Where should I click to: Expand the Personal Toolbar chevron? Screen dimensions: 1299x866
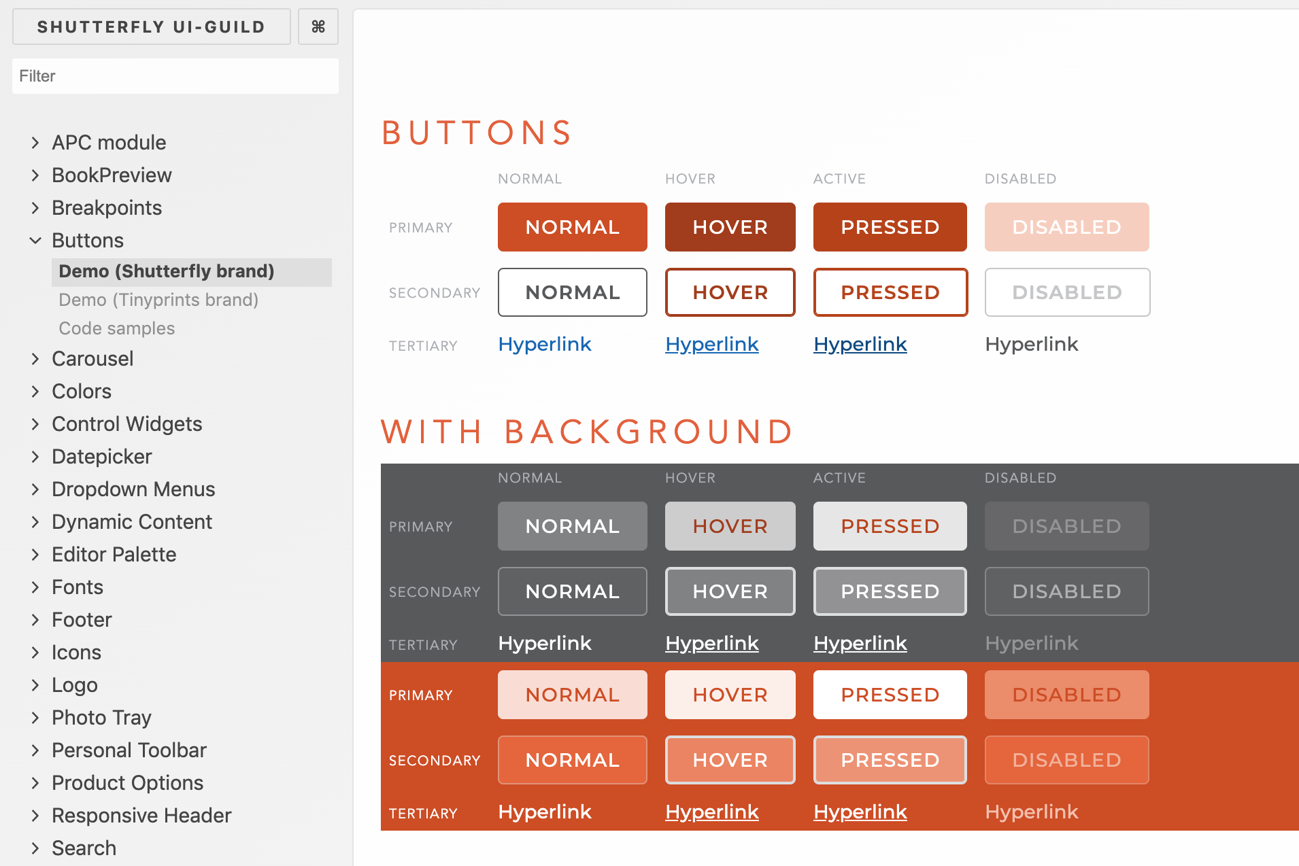coord(35,750)
